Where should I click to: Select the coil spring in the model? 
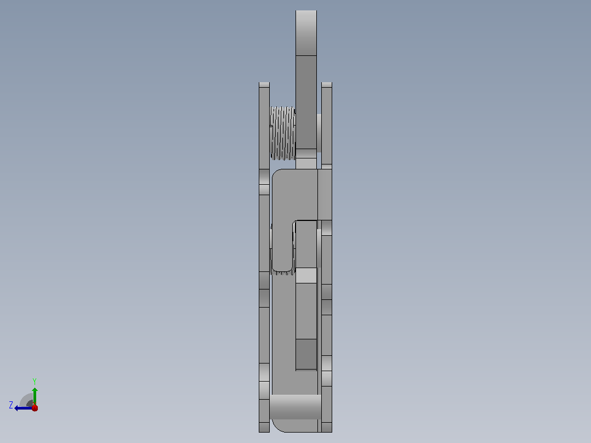click(283, 133)
